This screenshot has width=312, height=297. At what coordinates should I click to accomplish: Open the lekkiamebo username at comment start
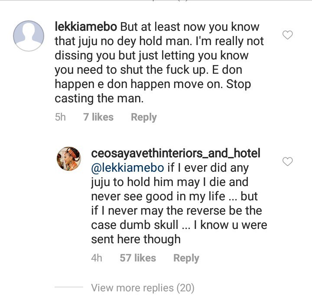pyautogui.click(x=86, y=27)
